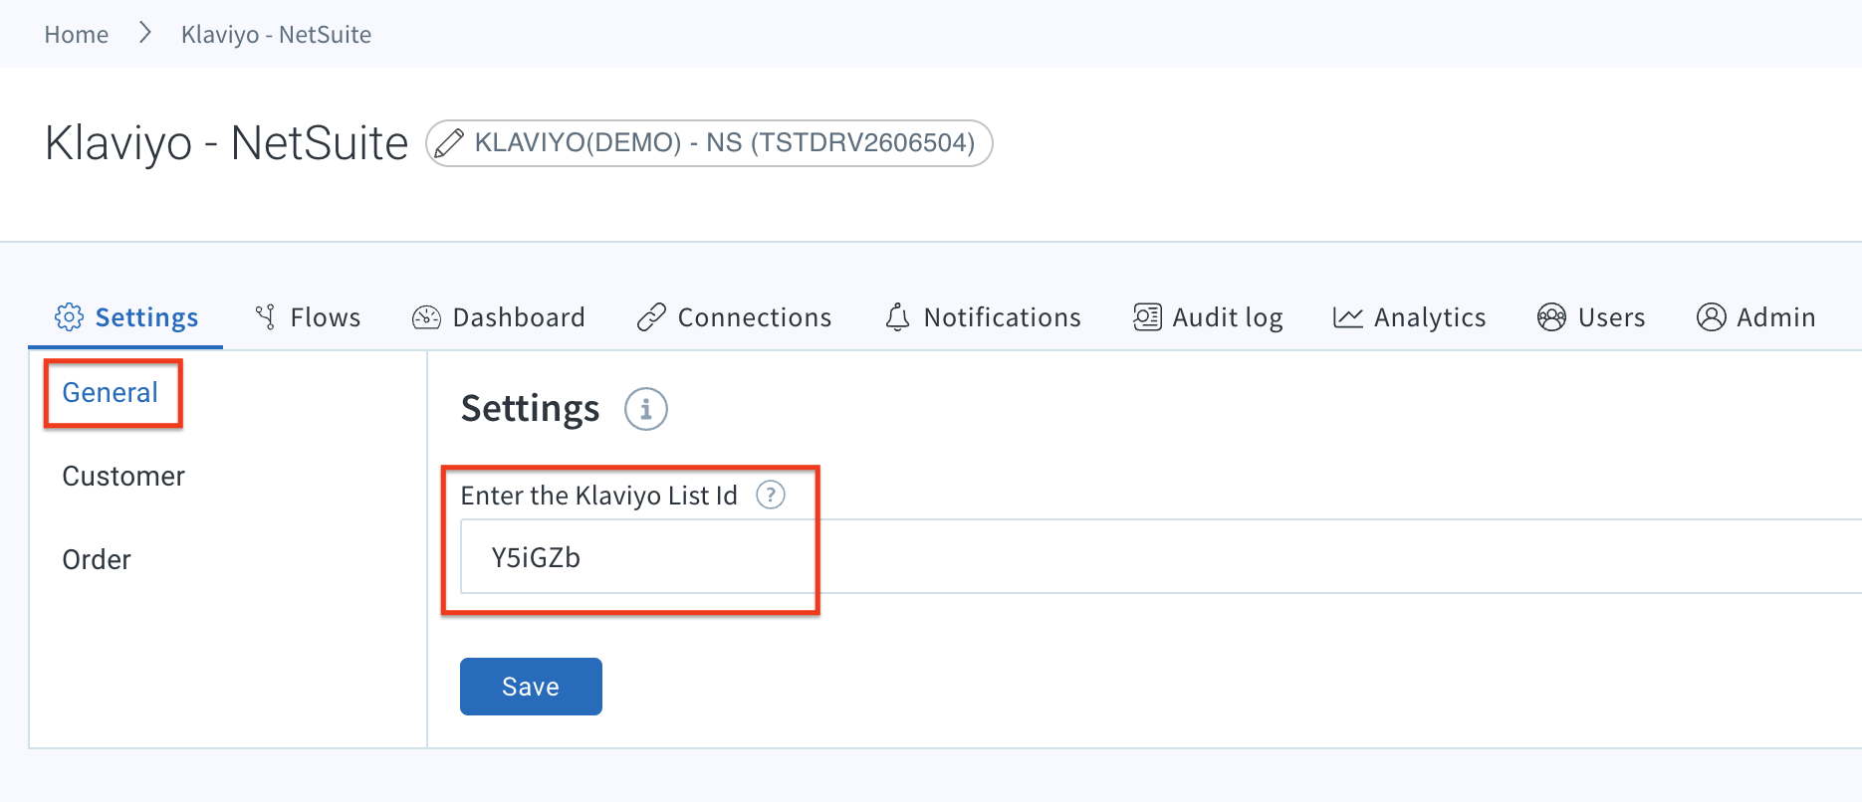The image size is (1862, 802).
Task: Click the Notifications bell icon
Action: click(x=897, y=317)
